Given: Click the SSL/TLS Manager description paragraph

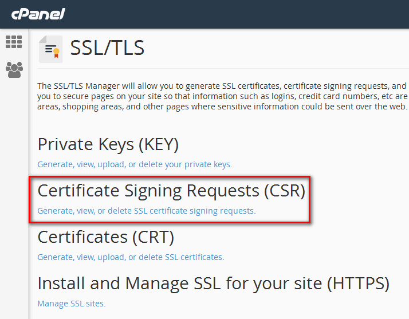Looking at the screenshot, I should pos(222,96).
